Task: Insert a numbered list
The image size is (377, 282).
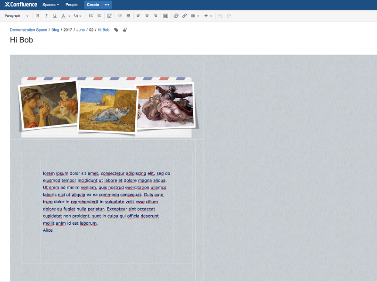Action: coord(99,16)
